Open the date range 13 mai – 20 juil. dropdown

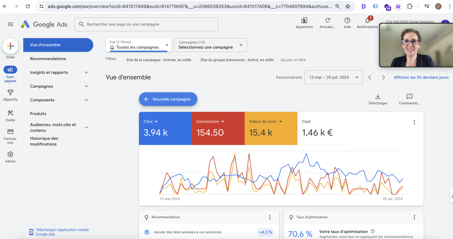pos(333,77)
